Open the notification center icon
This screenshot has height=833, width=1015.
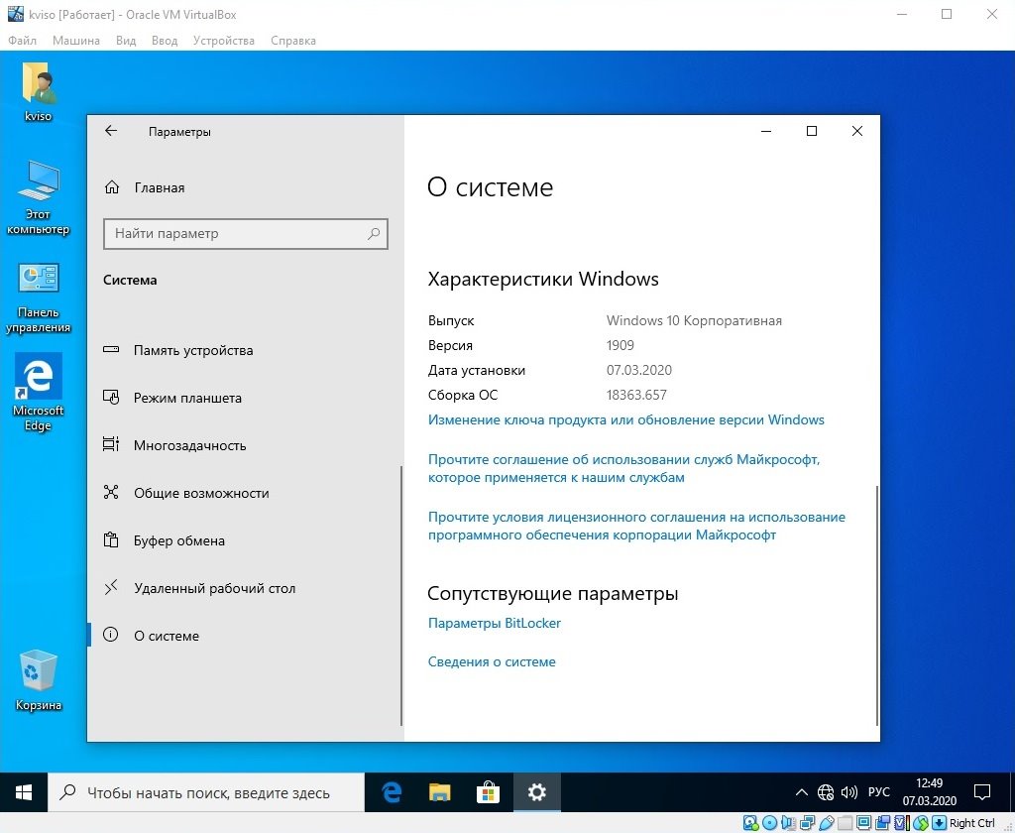(982, 792)
